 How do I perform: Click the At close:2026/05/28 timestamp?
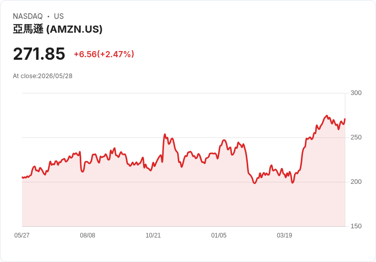coord(43,76)
